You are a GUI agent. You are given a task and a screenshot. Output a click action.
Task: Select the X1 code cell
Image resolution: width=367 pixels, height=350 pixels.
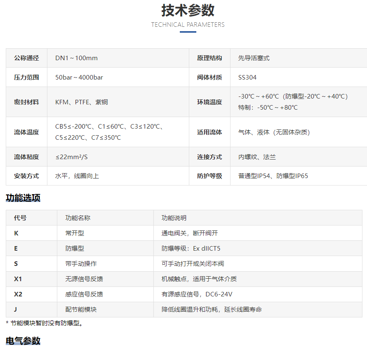[18, 279]
